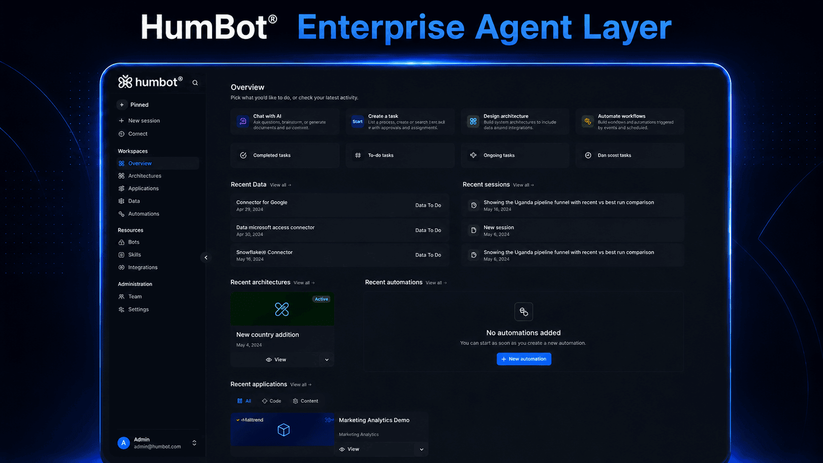Open Team administration page
The image size is (823, 463).
(x=130, y=297)
